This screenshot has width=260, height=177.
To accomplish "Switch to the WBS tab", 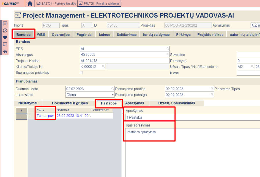I will click(41, 35).
